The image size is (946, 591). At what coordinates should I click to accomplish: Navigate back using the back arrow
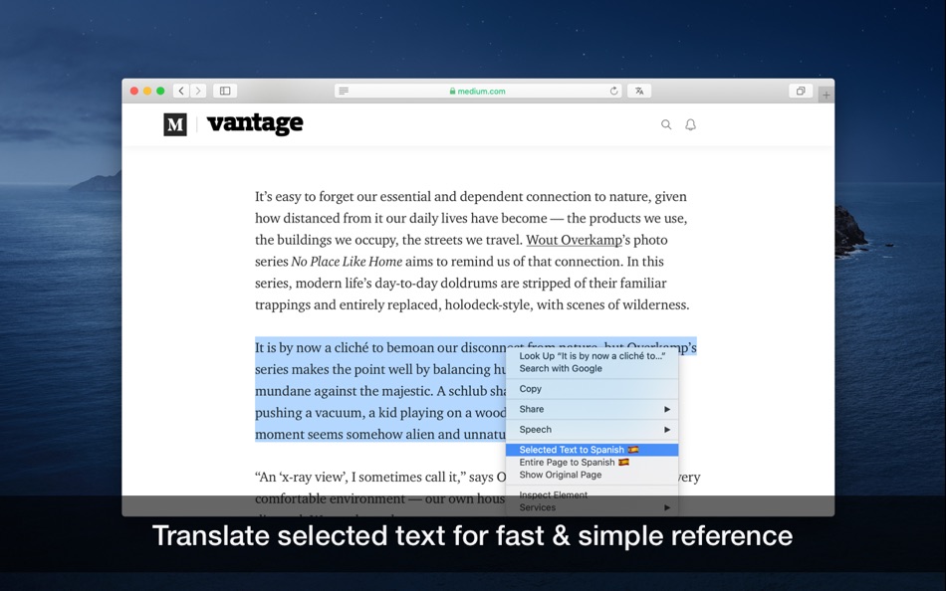click(x=180, y=90)
